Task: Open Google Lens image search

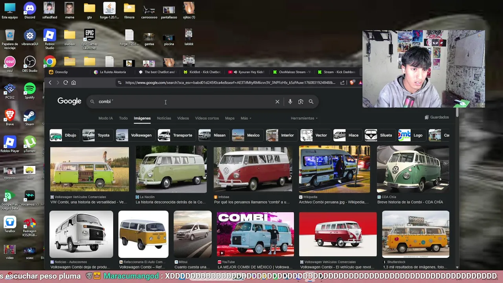Action: 301,101
